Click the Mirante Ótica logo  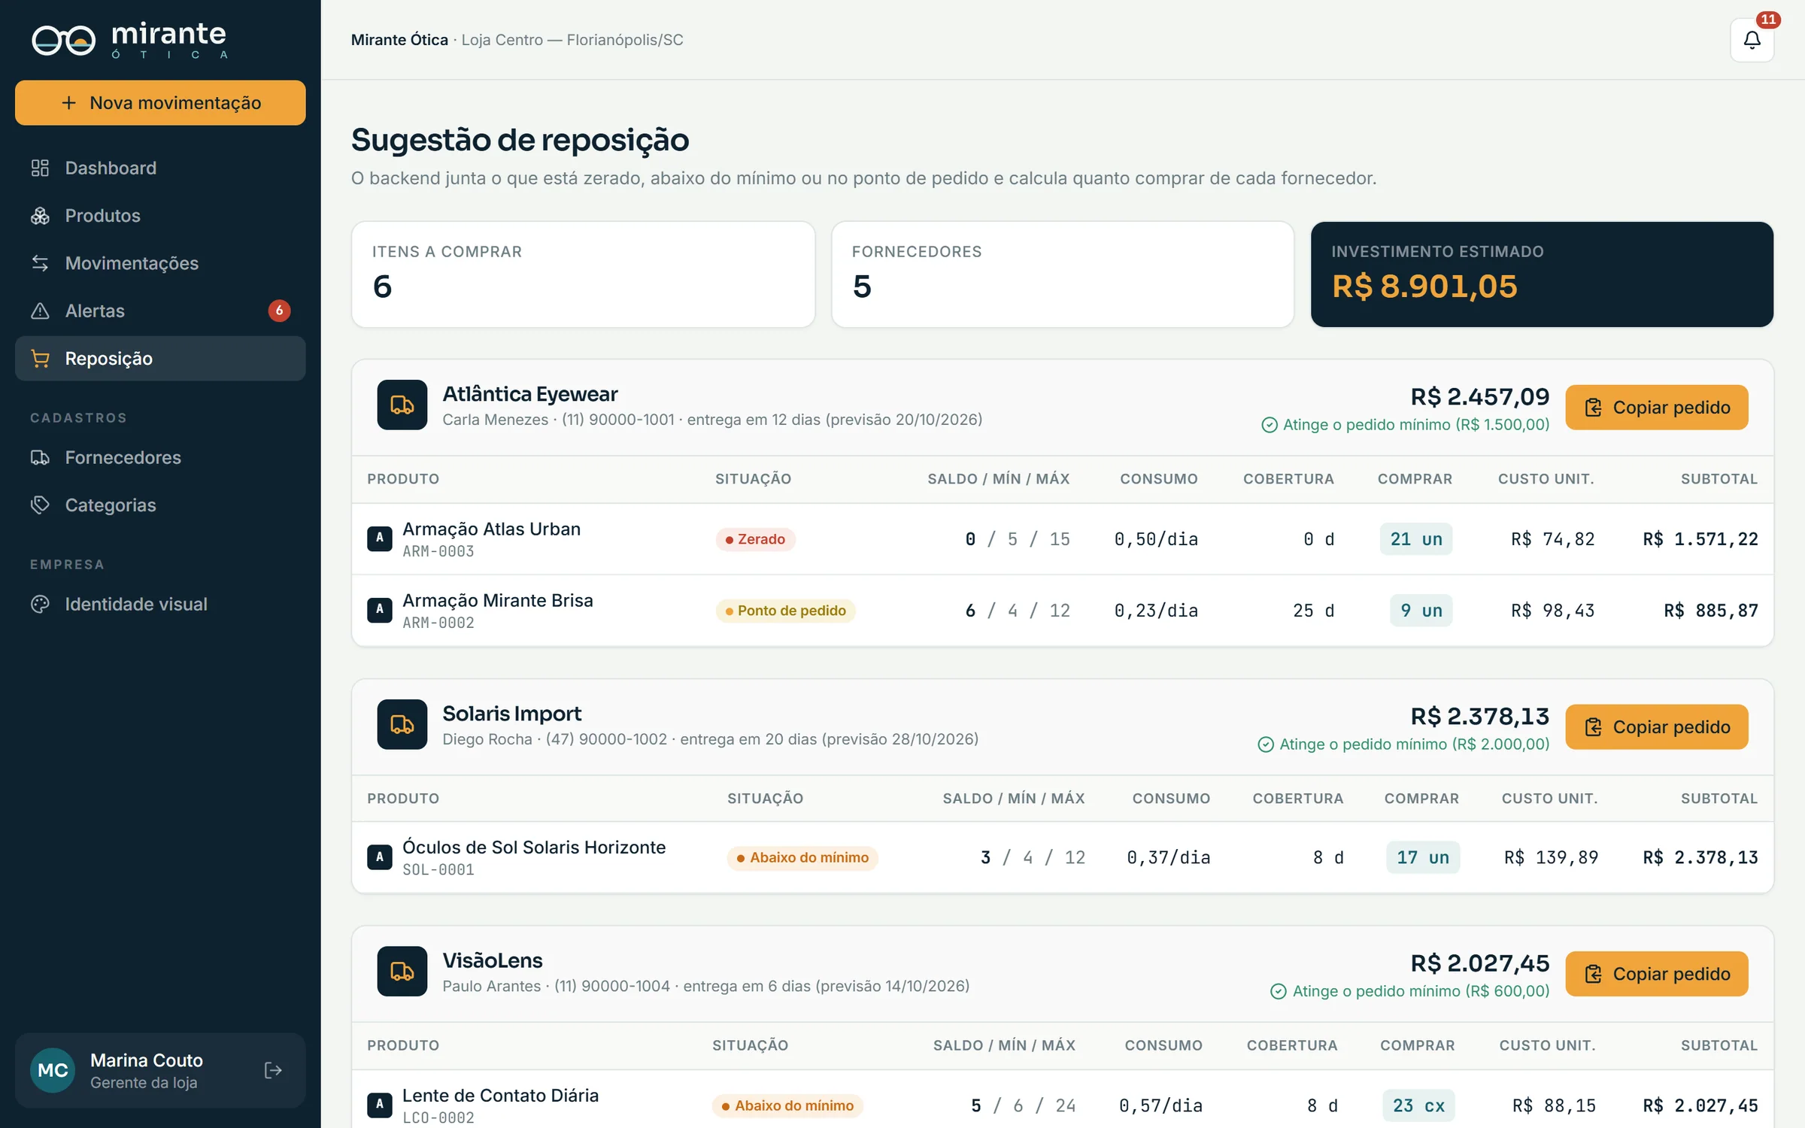129,40
